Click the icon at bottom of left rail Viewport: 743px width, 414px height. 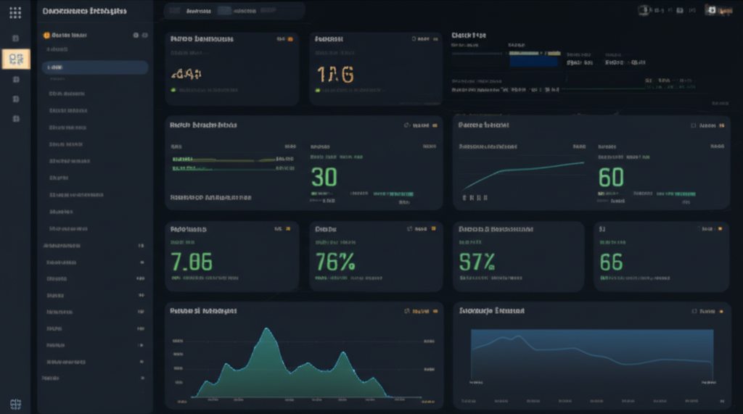click(15, 404)
